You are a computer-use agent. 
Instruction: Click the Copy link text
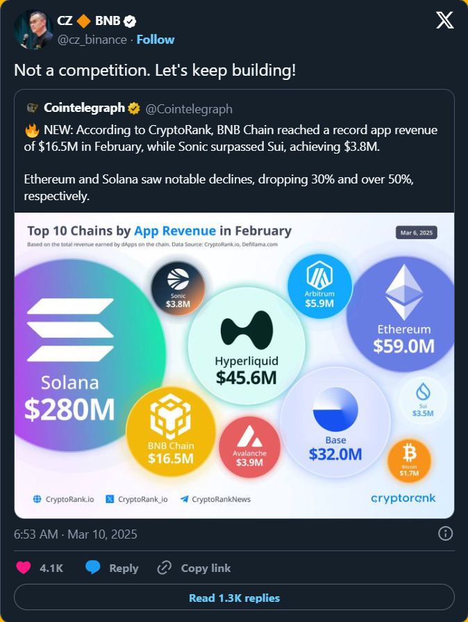point(206,568)
